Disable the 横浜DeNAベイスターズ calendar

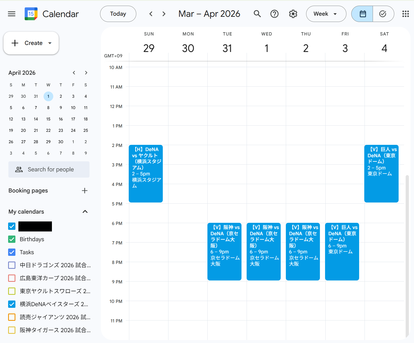(x=12, y=304)
